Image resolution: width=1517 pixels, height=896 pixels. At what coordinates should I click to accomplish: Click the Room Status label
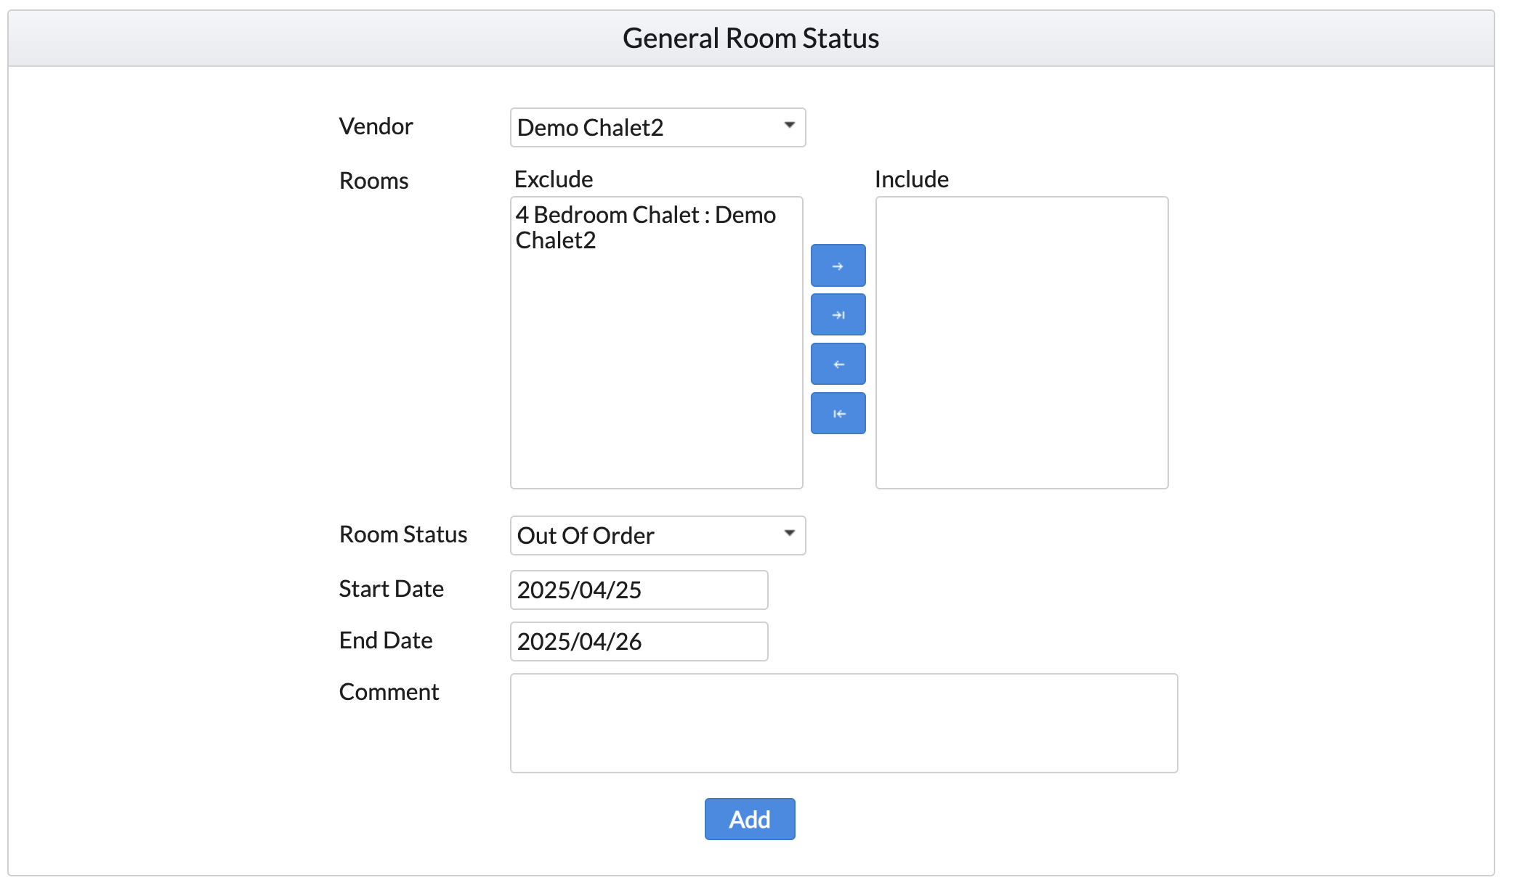coord(403,534)
